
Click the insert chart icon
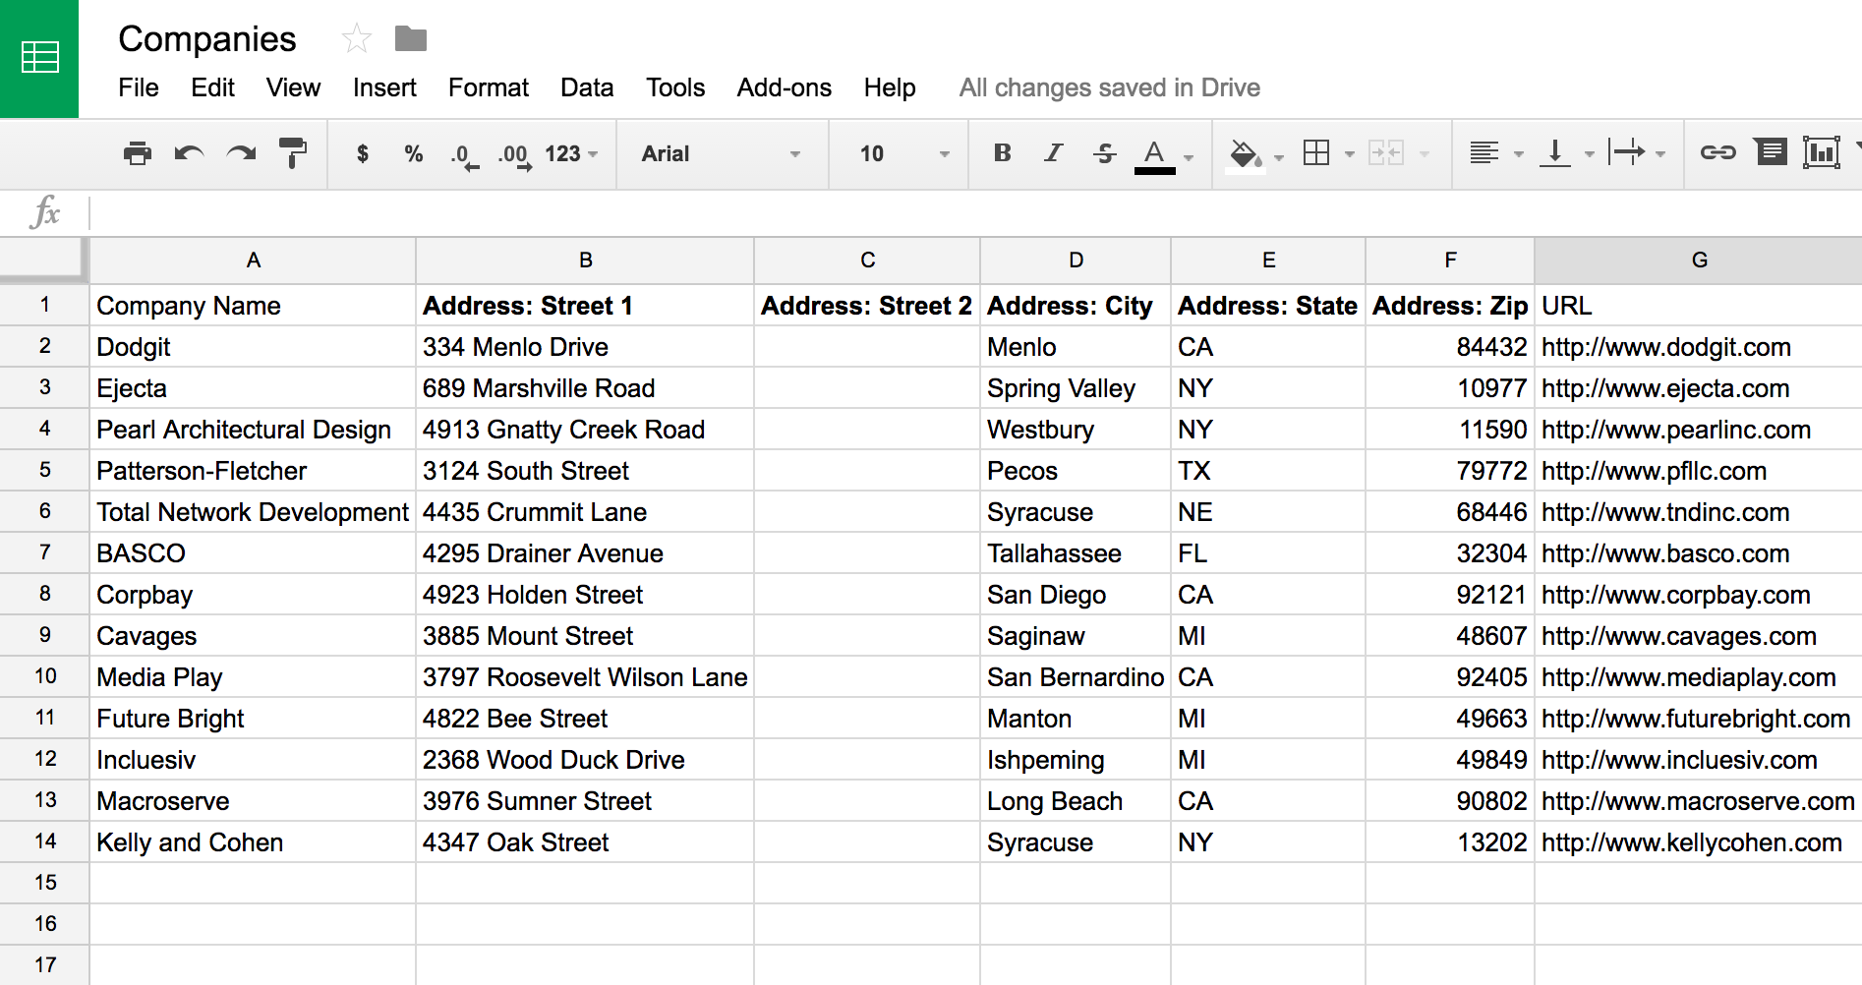tap(1821, 152)
